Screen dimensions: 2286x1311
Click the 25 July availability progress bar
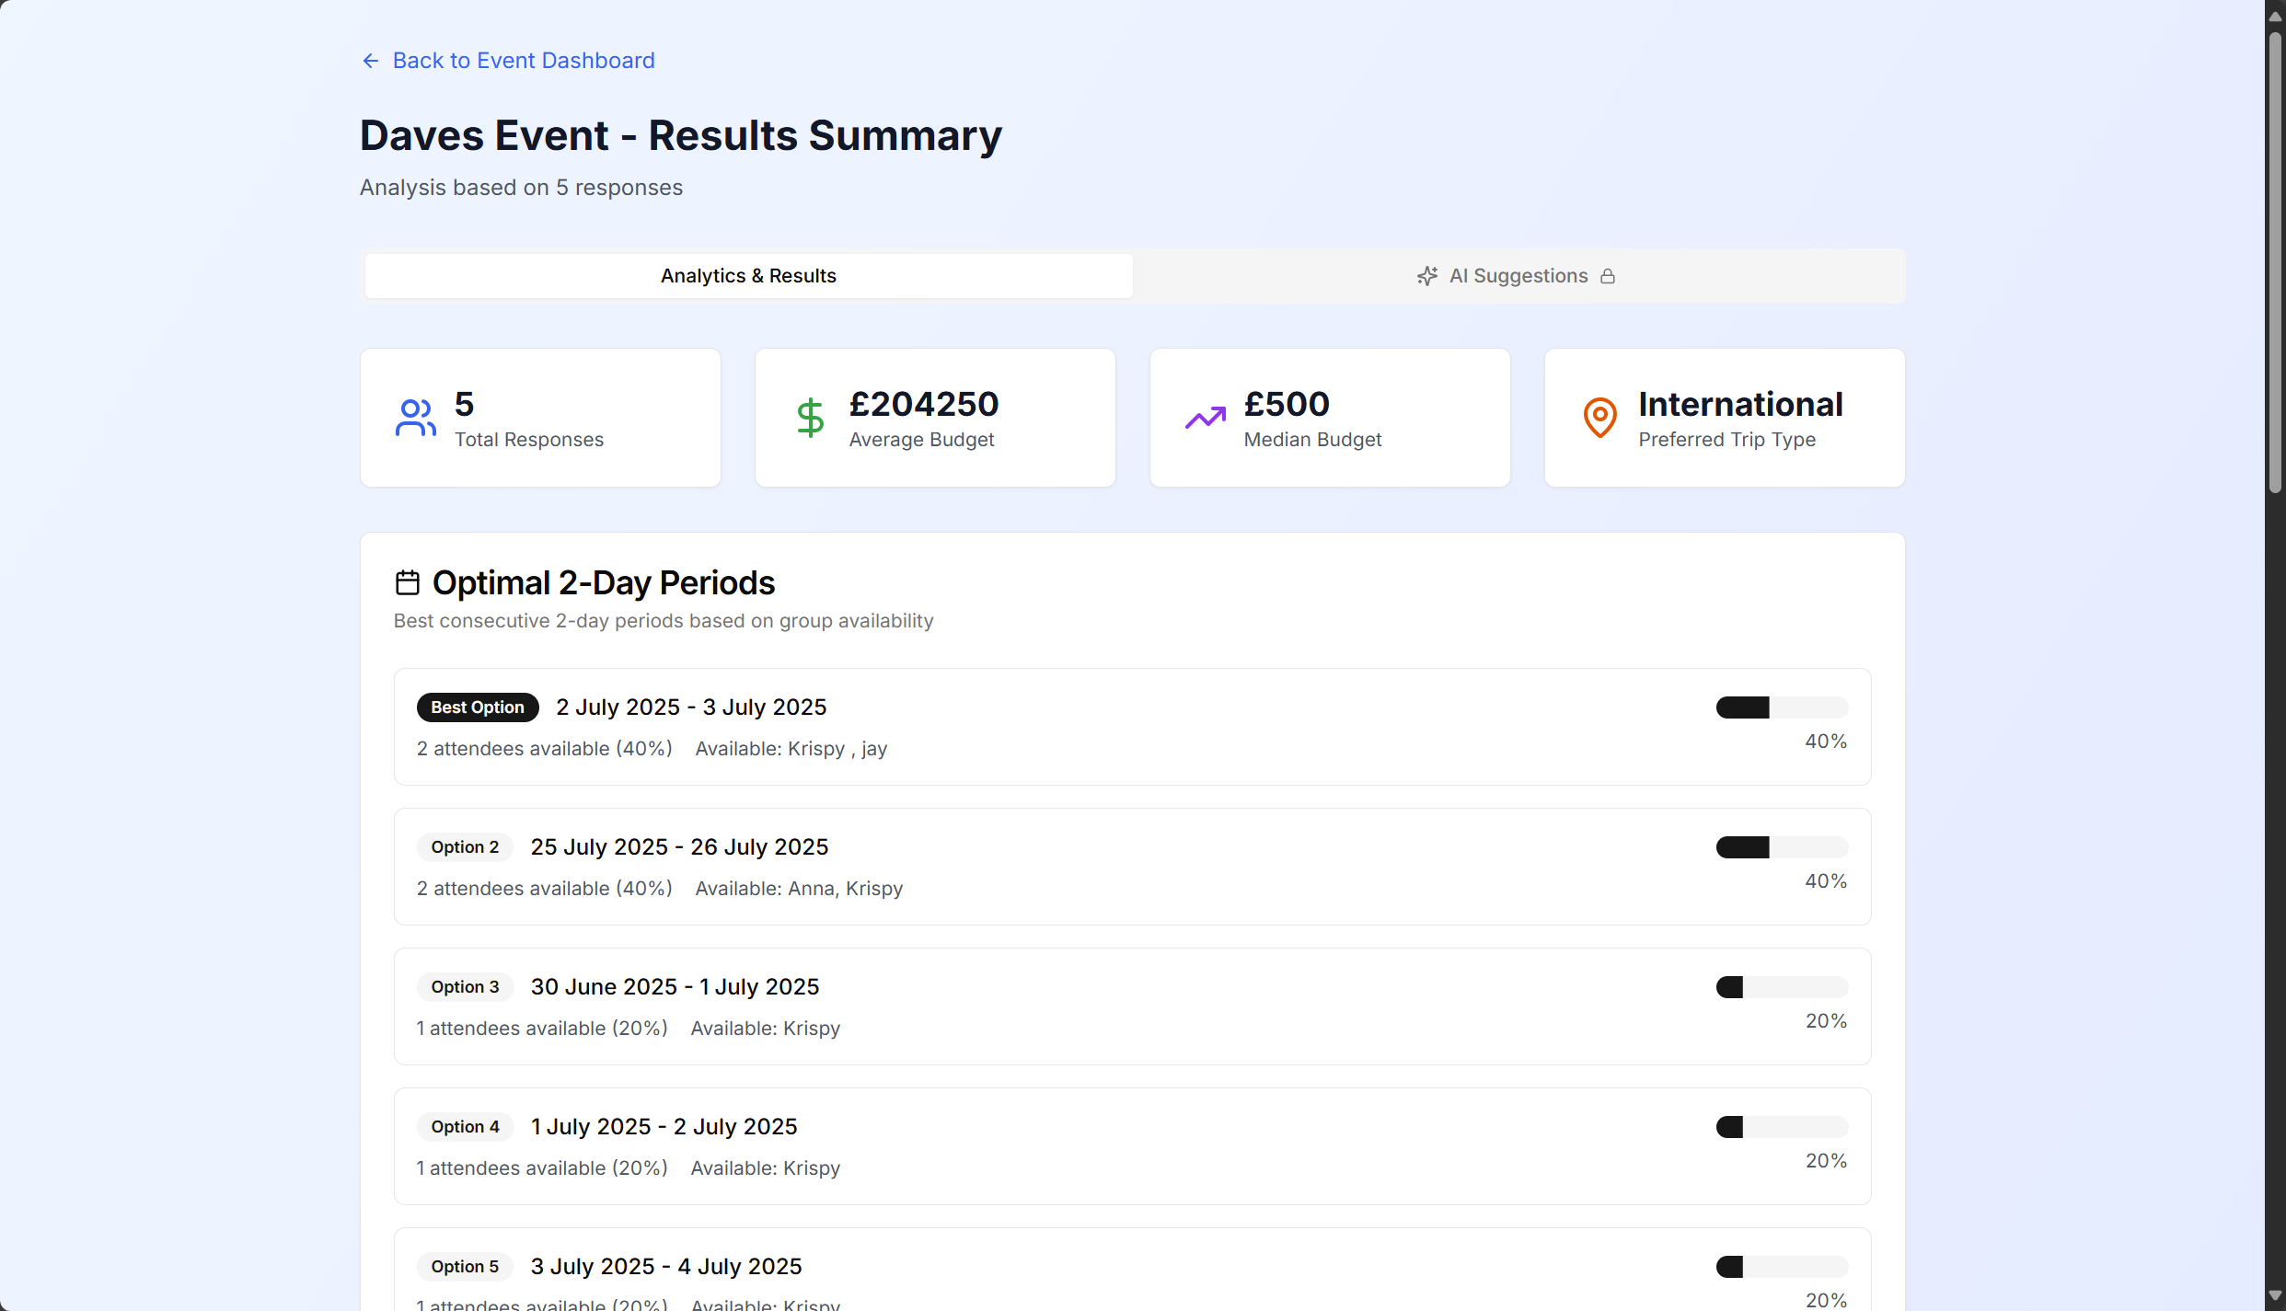coord(1782,847)
